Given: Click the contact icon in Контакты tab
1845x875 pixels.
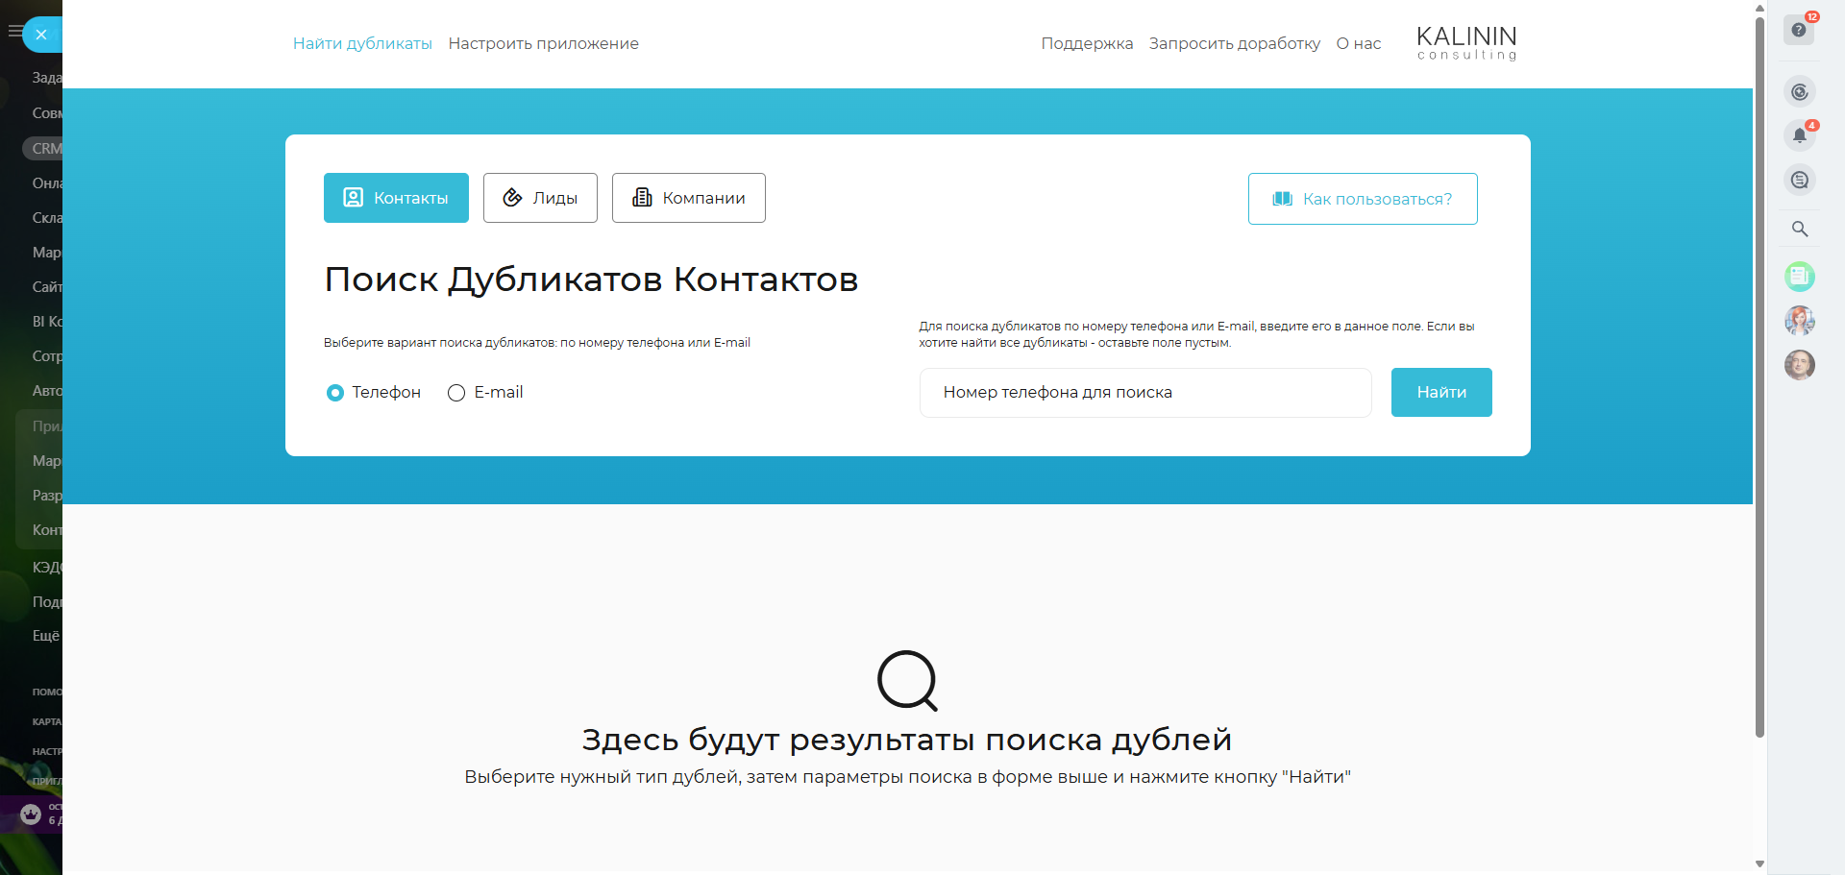Looking at the screenshot, I should 354,198.
